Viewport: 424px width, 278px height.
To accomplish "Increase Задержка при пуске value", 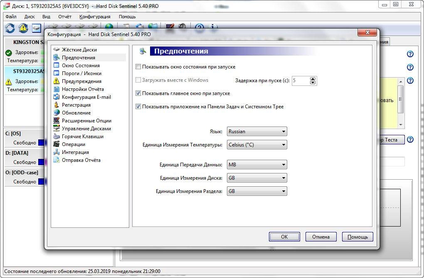I will [x=313, y=79].
